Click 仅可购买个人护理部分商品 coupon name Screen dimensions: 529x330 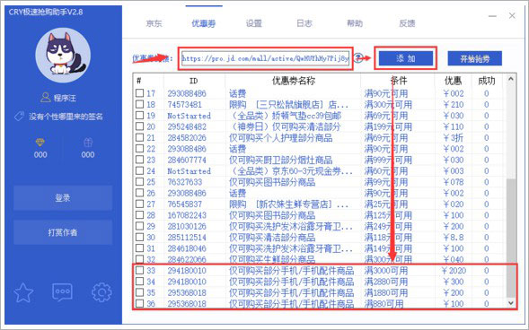click(281, 138)
